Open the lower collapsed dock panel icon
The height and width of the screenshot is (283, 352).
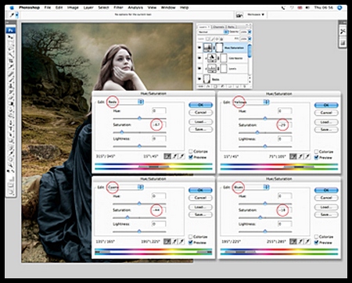[343, 42]
